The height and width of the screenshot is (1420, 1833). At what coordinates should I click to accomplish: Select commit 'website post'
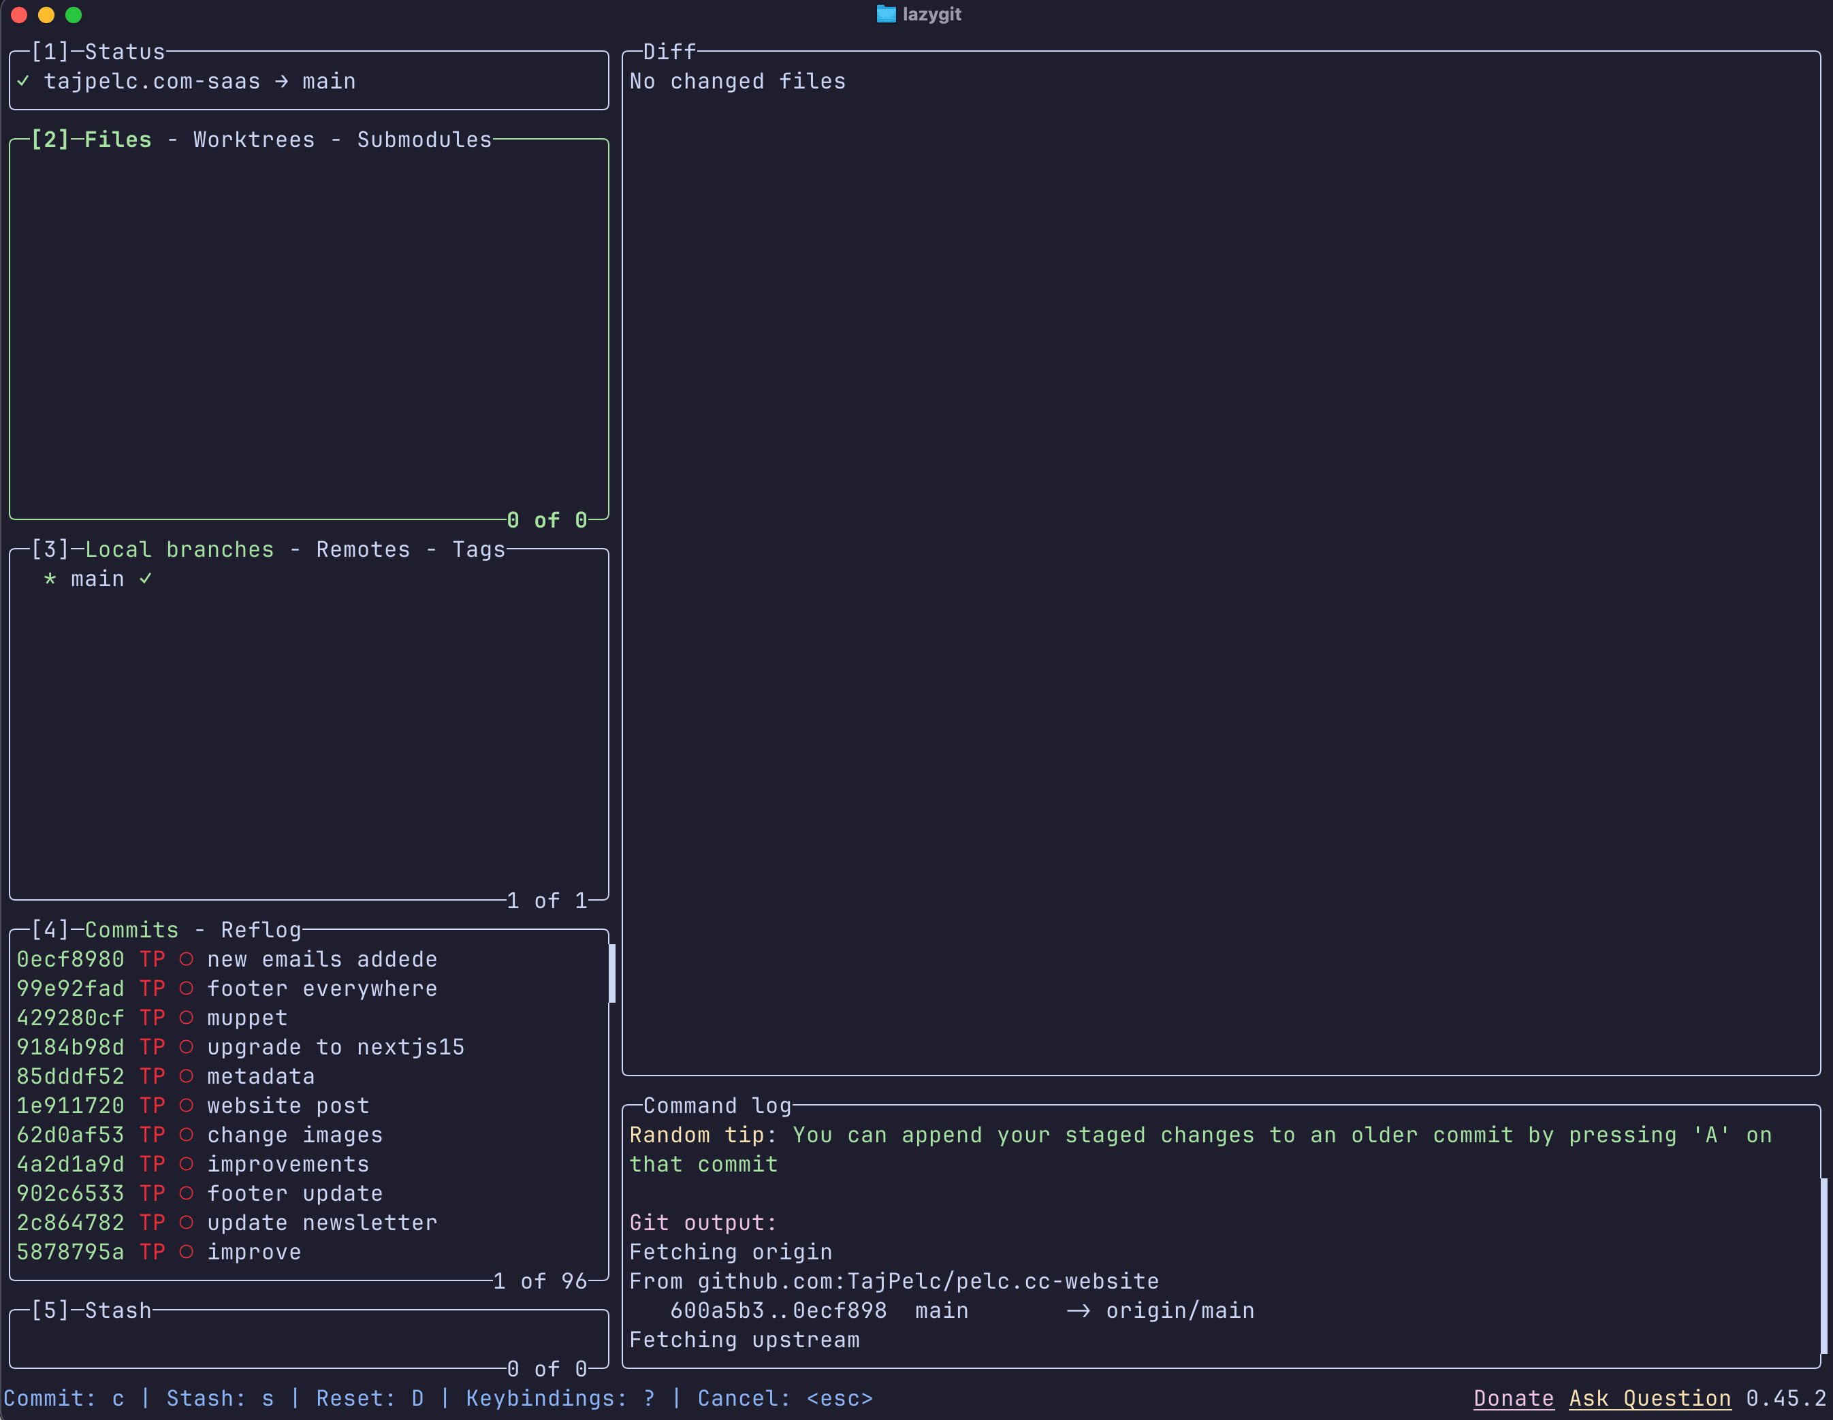click(308, 1106)
